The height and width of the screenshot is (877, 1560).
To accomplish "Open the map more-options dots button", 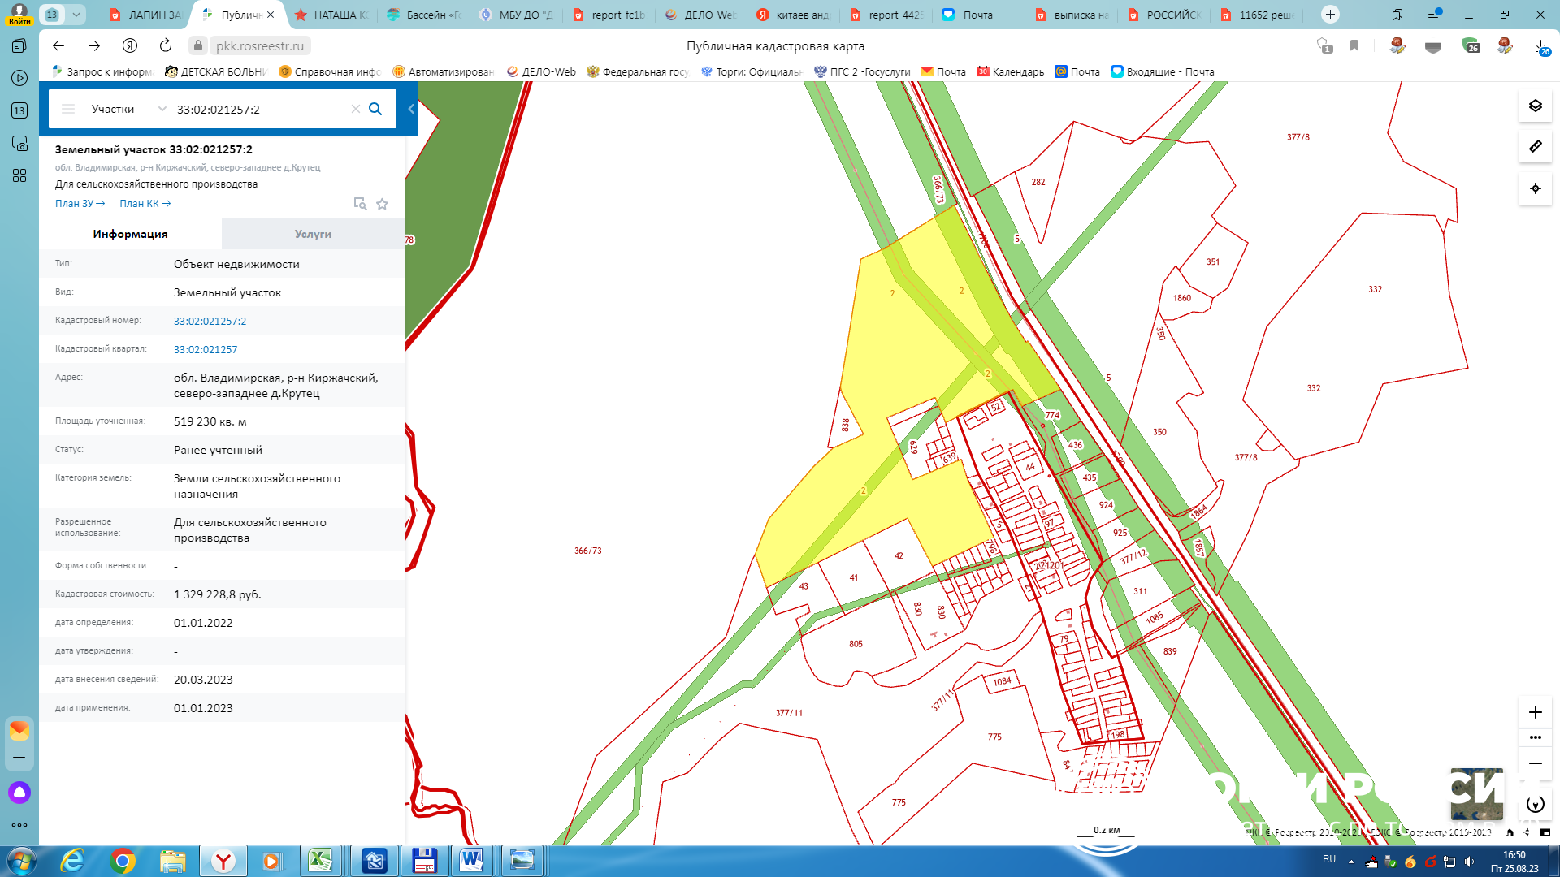I will click(x=1535, y=737).
